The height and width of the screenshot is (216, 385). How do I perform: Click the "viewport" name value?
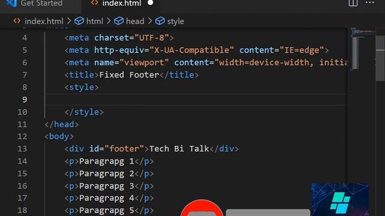pyautogui.click(x=144, y=62)
